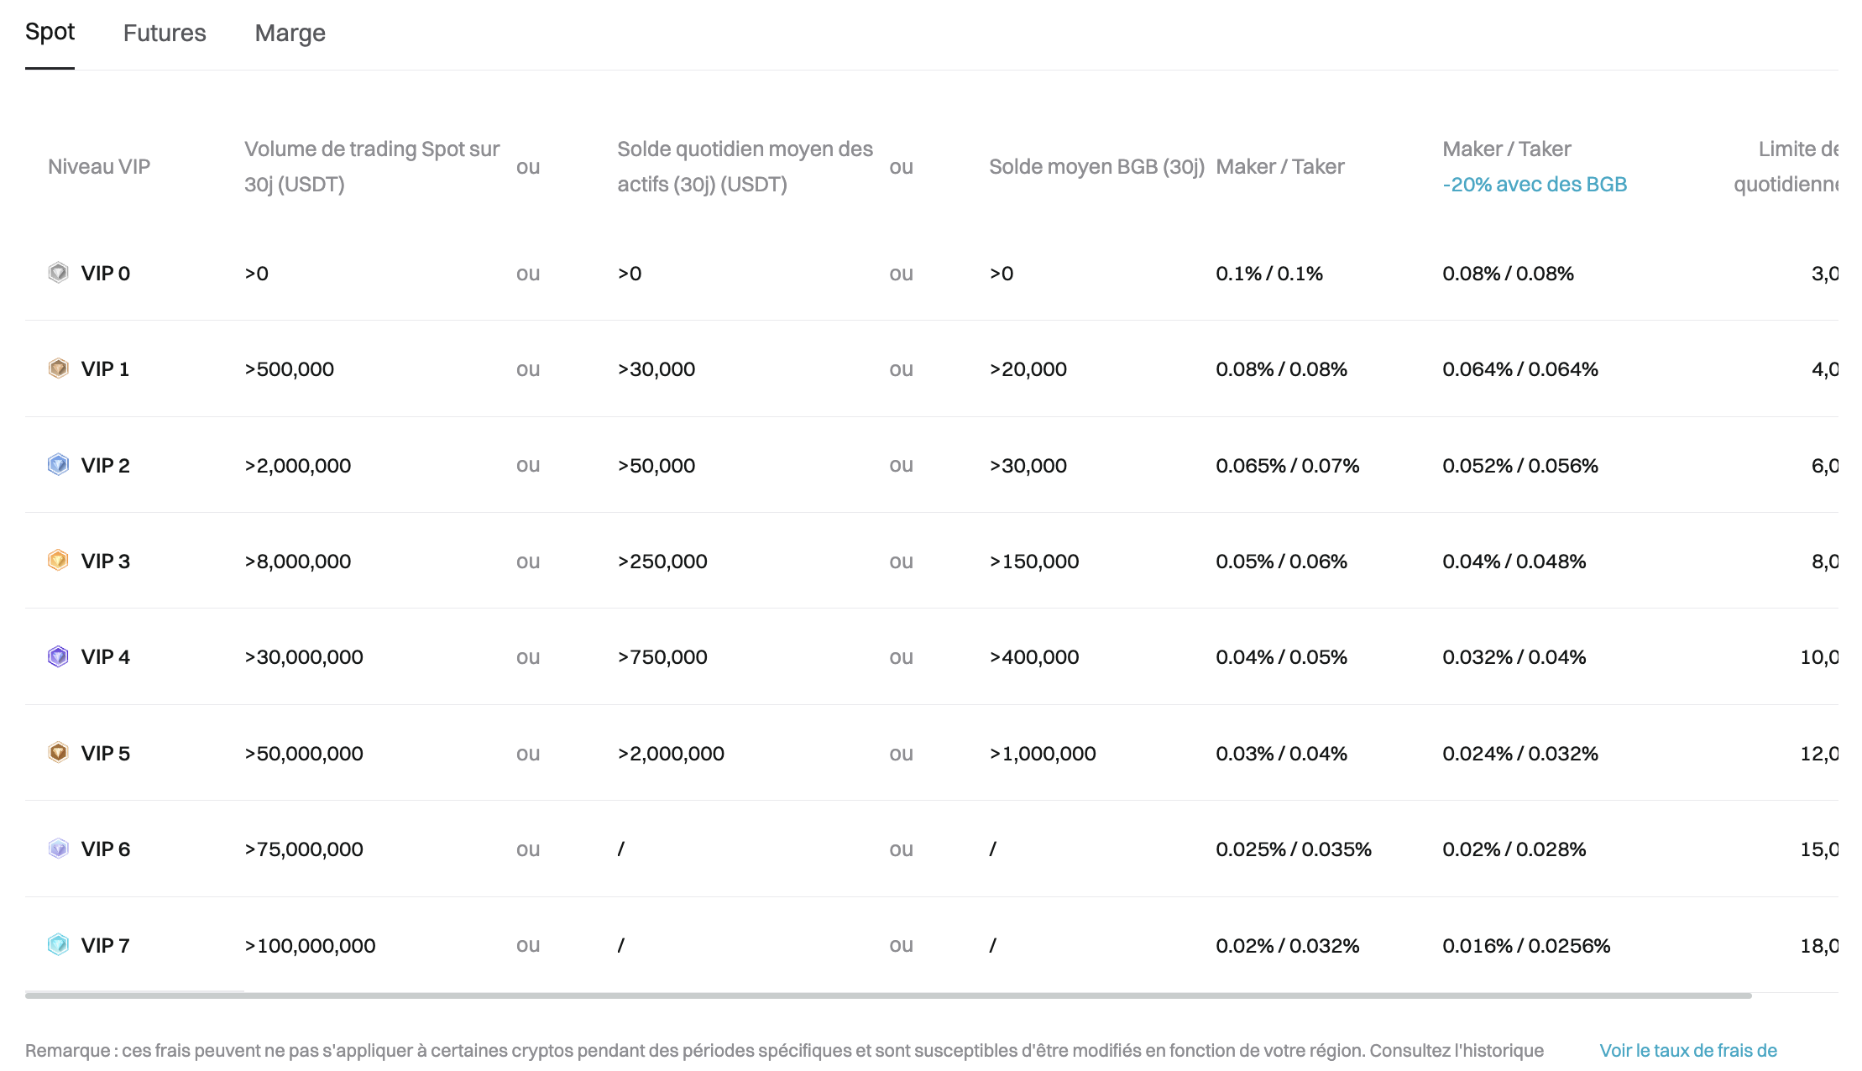The width and height of the screenshot is (1862, 1071).
Task: Click the '>8,000,000' volume cell
Action: (298, 561)
